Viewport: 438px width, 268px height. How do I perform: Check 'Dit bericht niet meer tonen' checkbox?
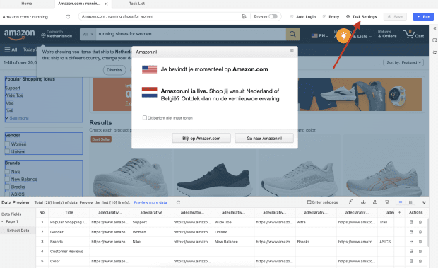click(x=145, y=117)
